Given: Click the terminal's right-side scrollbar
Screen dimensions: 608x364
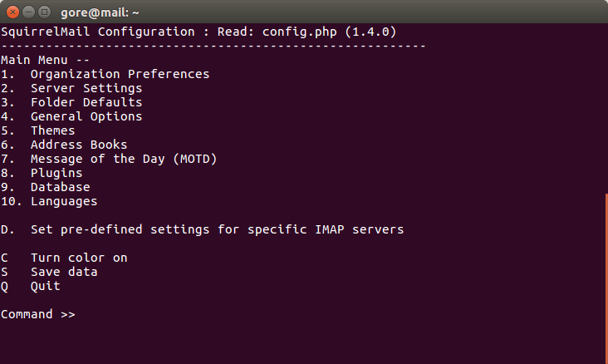Looking at the screenshot, I should click(605, 274).
